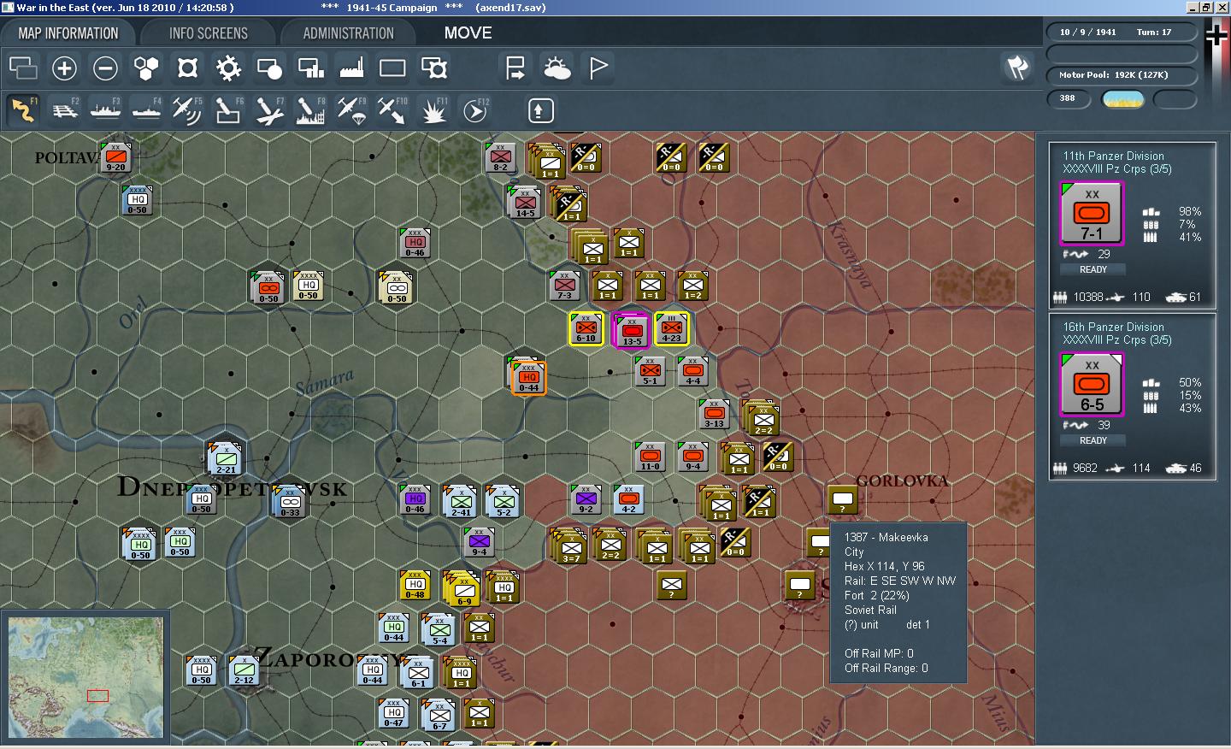Open the Map Information tab
Image resolution: width=1231 pixels, height=749 pixels.
point(68,33)
